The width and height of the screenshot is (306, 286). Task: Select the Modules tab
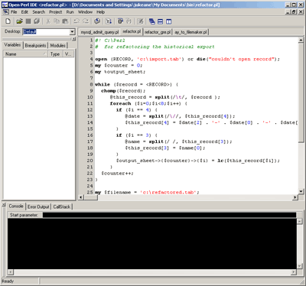tap(57, 46)
